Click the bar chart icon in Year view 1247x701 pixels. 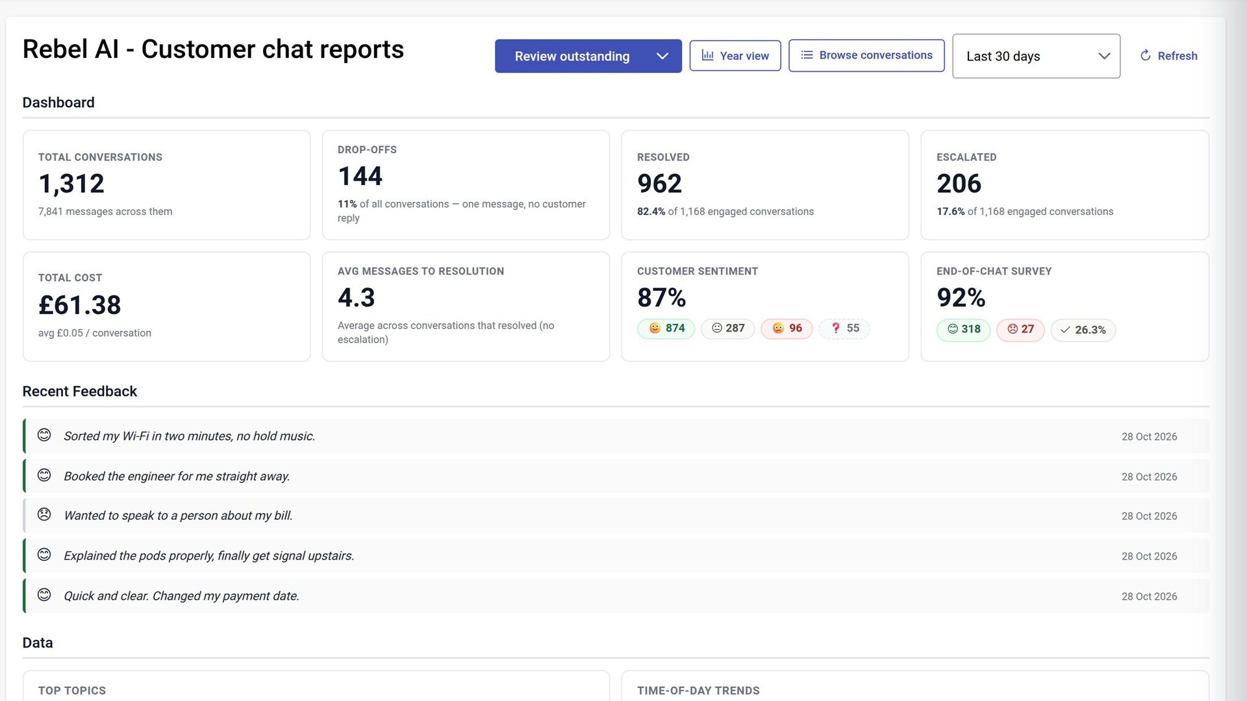pos(708,56)
